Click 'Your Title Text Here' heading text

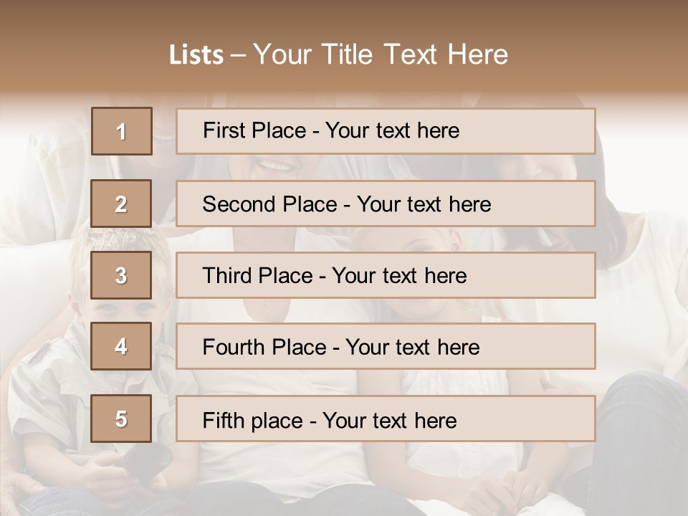pos(381,55)
